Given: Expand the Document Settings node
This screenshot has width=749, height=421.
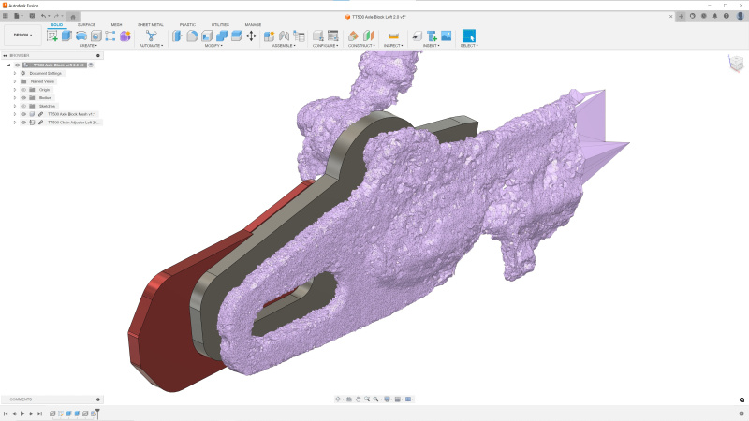Looking at the screenshot, I should 14,73.
